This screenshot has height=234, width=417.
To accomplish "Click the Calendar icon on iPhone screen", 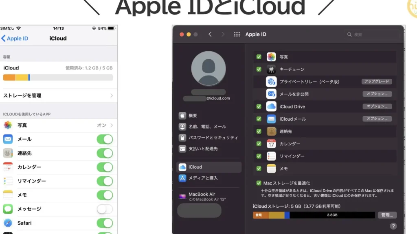I will click(8, 167).
